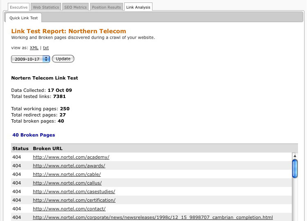Select the total working pages value 250

[65, 109]
